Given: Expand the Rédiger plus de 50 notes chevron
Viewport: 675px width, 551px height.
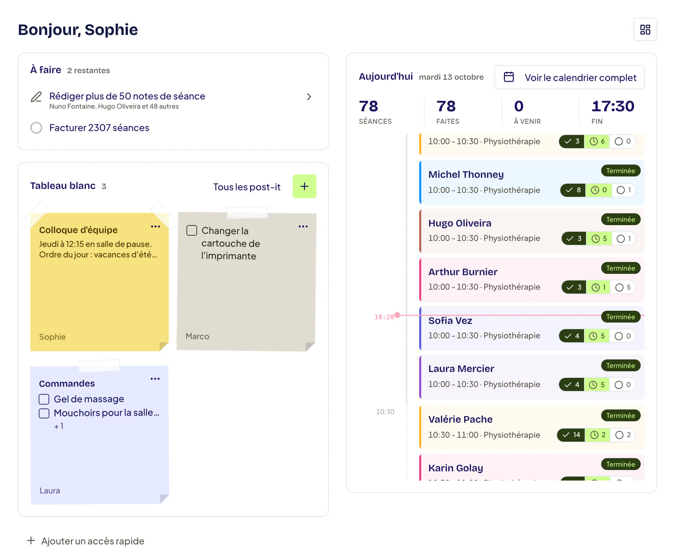Looking at the screenshot, I should pyautogui.click(x=309, y=97).
